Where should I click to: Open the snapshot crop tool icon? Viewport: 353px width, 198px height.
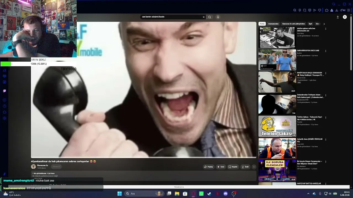tap(305, 10)
